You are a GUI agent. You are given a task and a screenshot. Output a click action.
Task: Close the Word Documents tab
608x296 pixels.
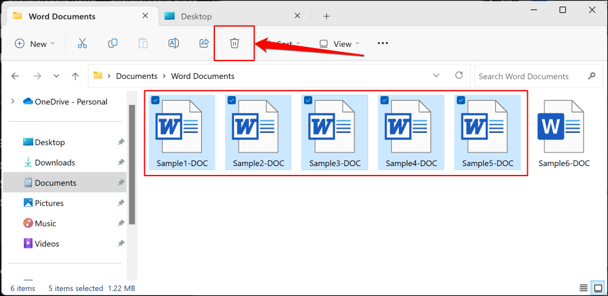pos(145,16)
